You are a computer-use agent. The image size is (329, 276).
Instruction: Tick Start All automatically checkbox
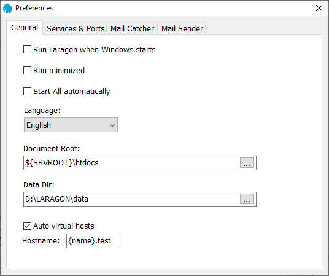click(27, 92)
